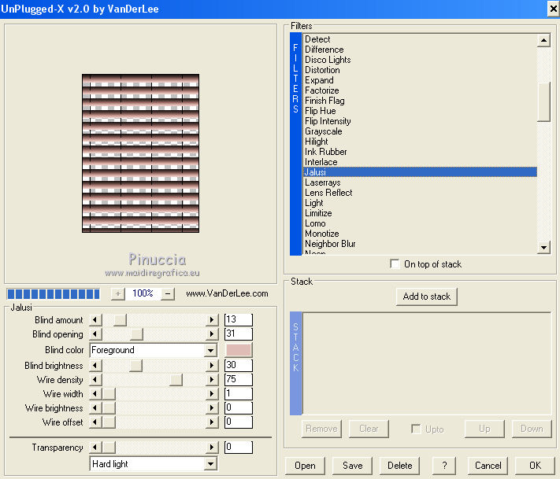Viewport: 560px width, 479px height.
Task: Select the Grayscale filter
Action: tap(420, 131)
